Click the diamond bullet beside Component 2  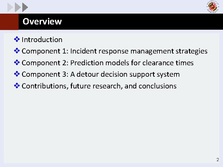click(17, 63)
